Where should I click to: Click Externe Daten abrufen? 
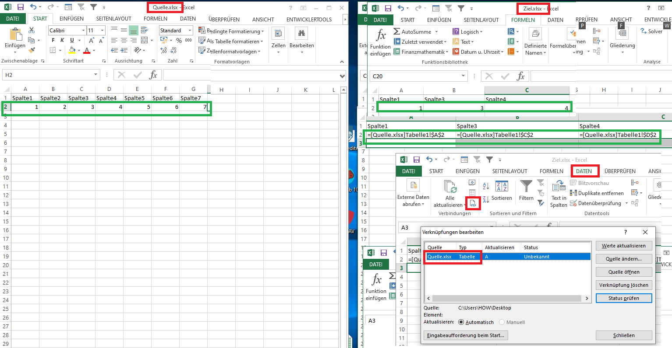click(413, 192)
